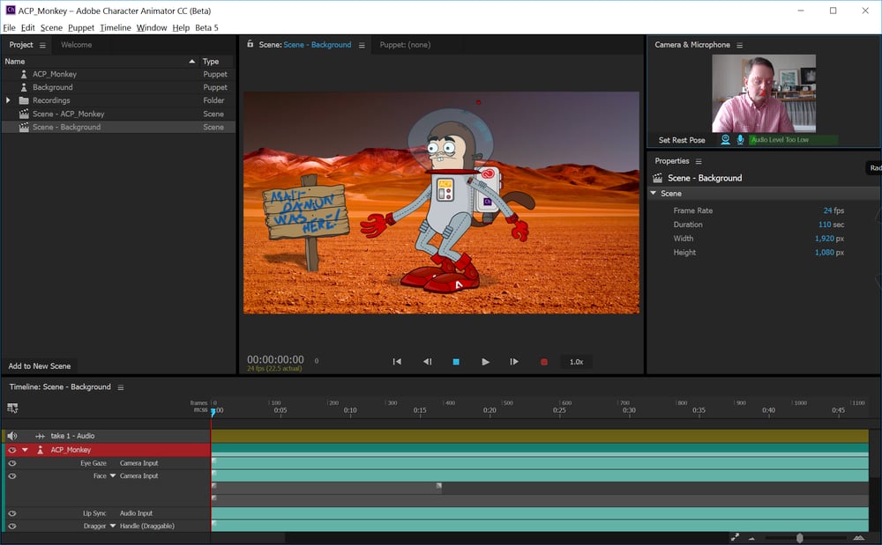Viewport: 882px width, 545px height.
Task: Click the Type column header
Action: click(211, 62)
